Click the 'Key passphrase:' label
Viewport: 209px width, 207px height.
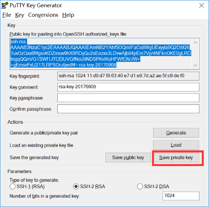[26, 98]
